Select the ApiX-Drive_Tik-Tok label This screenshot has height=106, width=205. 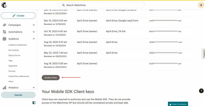point(116,31)
